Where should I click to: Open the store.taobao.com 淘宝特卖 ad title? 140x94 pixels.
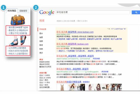pyautogui.click(x=75, y=32)
